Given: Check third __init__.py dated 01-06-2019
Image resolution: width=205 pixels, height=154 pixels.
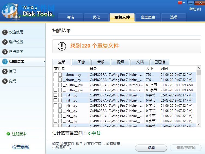Looking at the screenshot, I should pyautogui.click(x=55, y=116).
